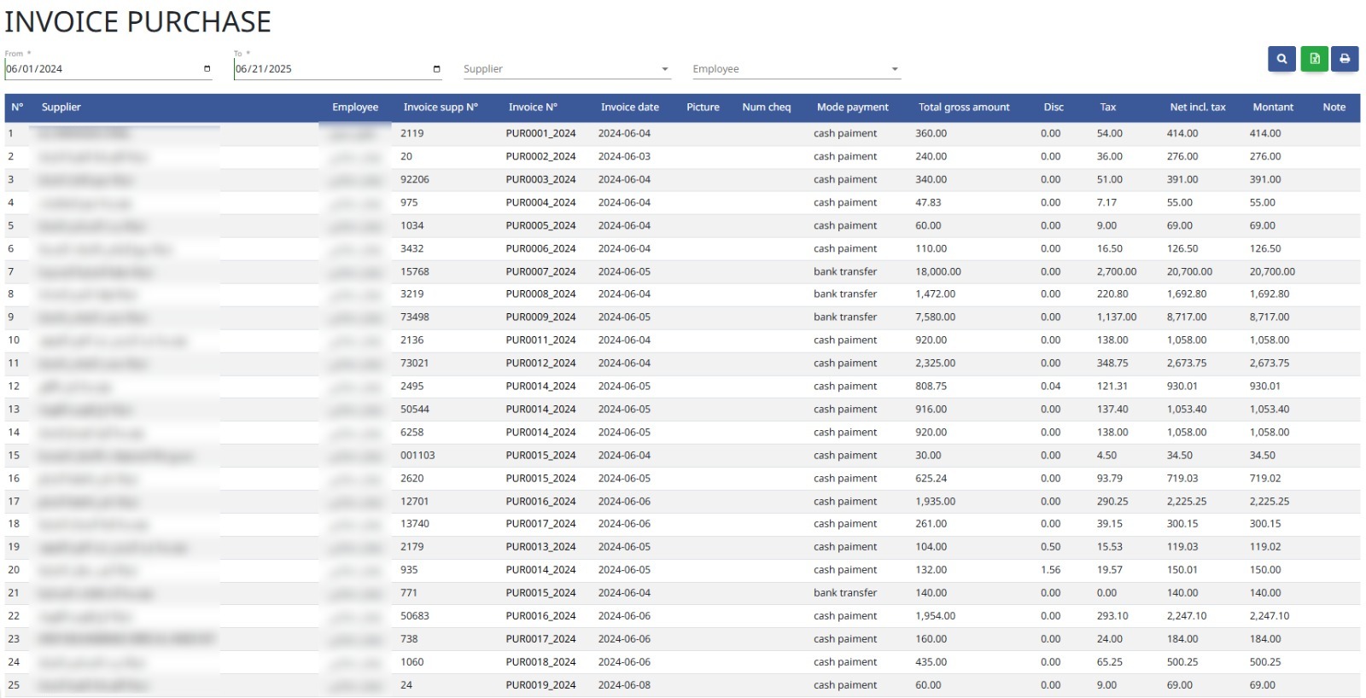Select invoice PUR0008_2024
The image size is (1366, 698).
(540, 294)
